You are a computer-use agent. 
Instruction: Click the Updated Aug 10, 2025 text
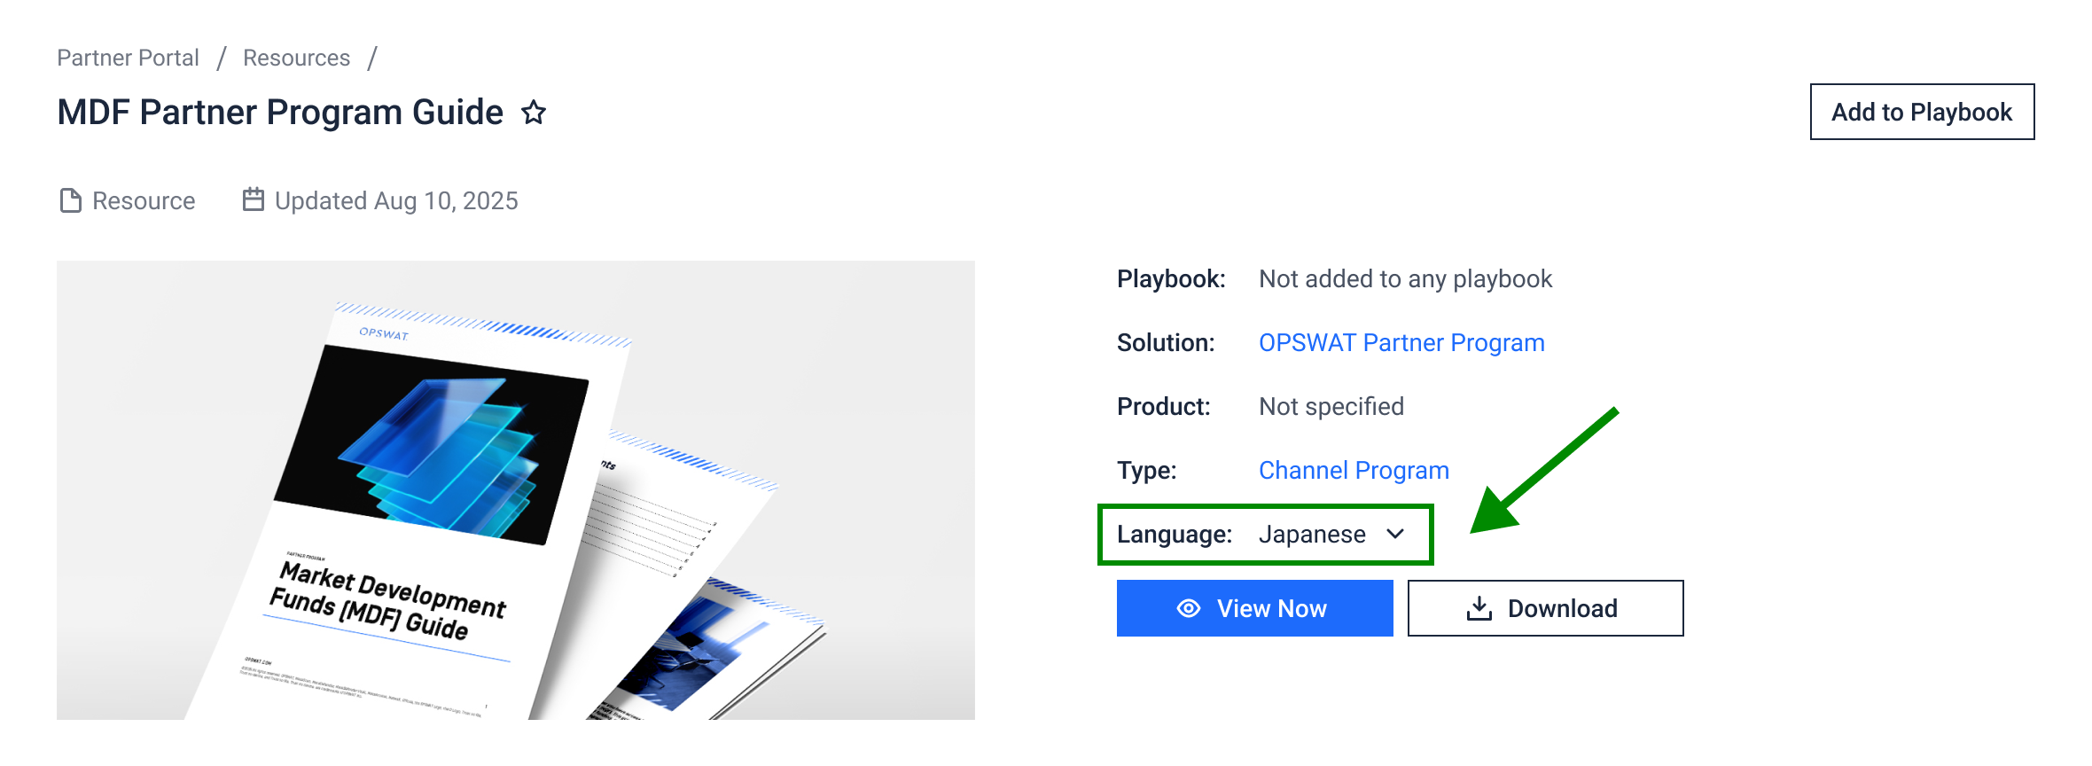(396, 201)
